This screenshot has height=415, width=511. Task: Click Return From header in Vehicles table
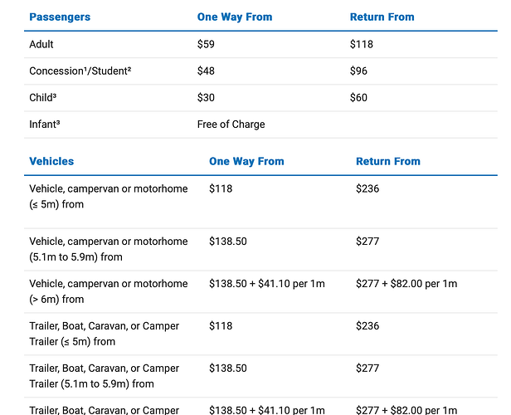(388, 161)
